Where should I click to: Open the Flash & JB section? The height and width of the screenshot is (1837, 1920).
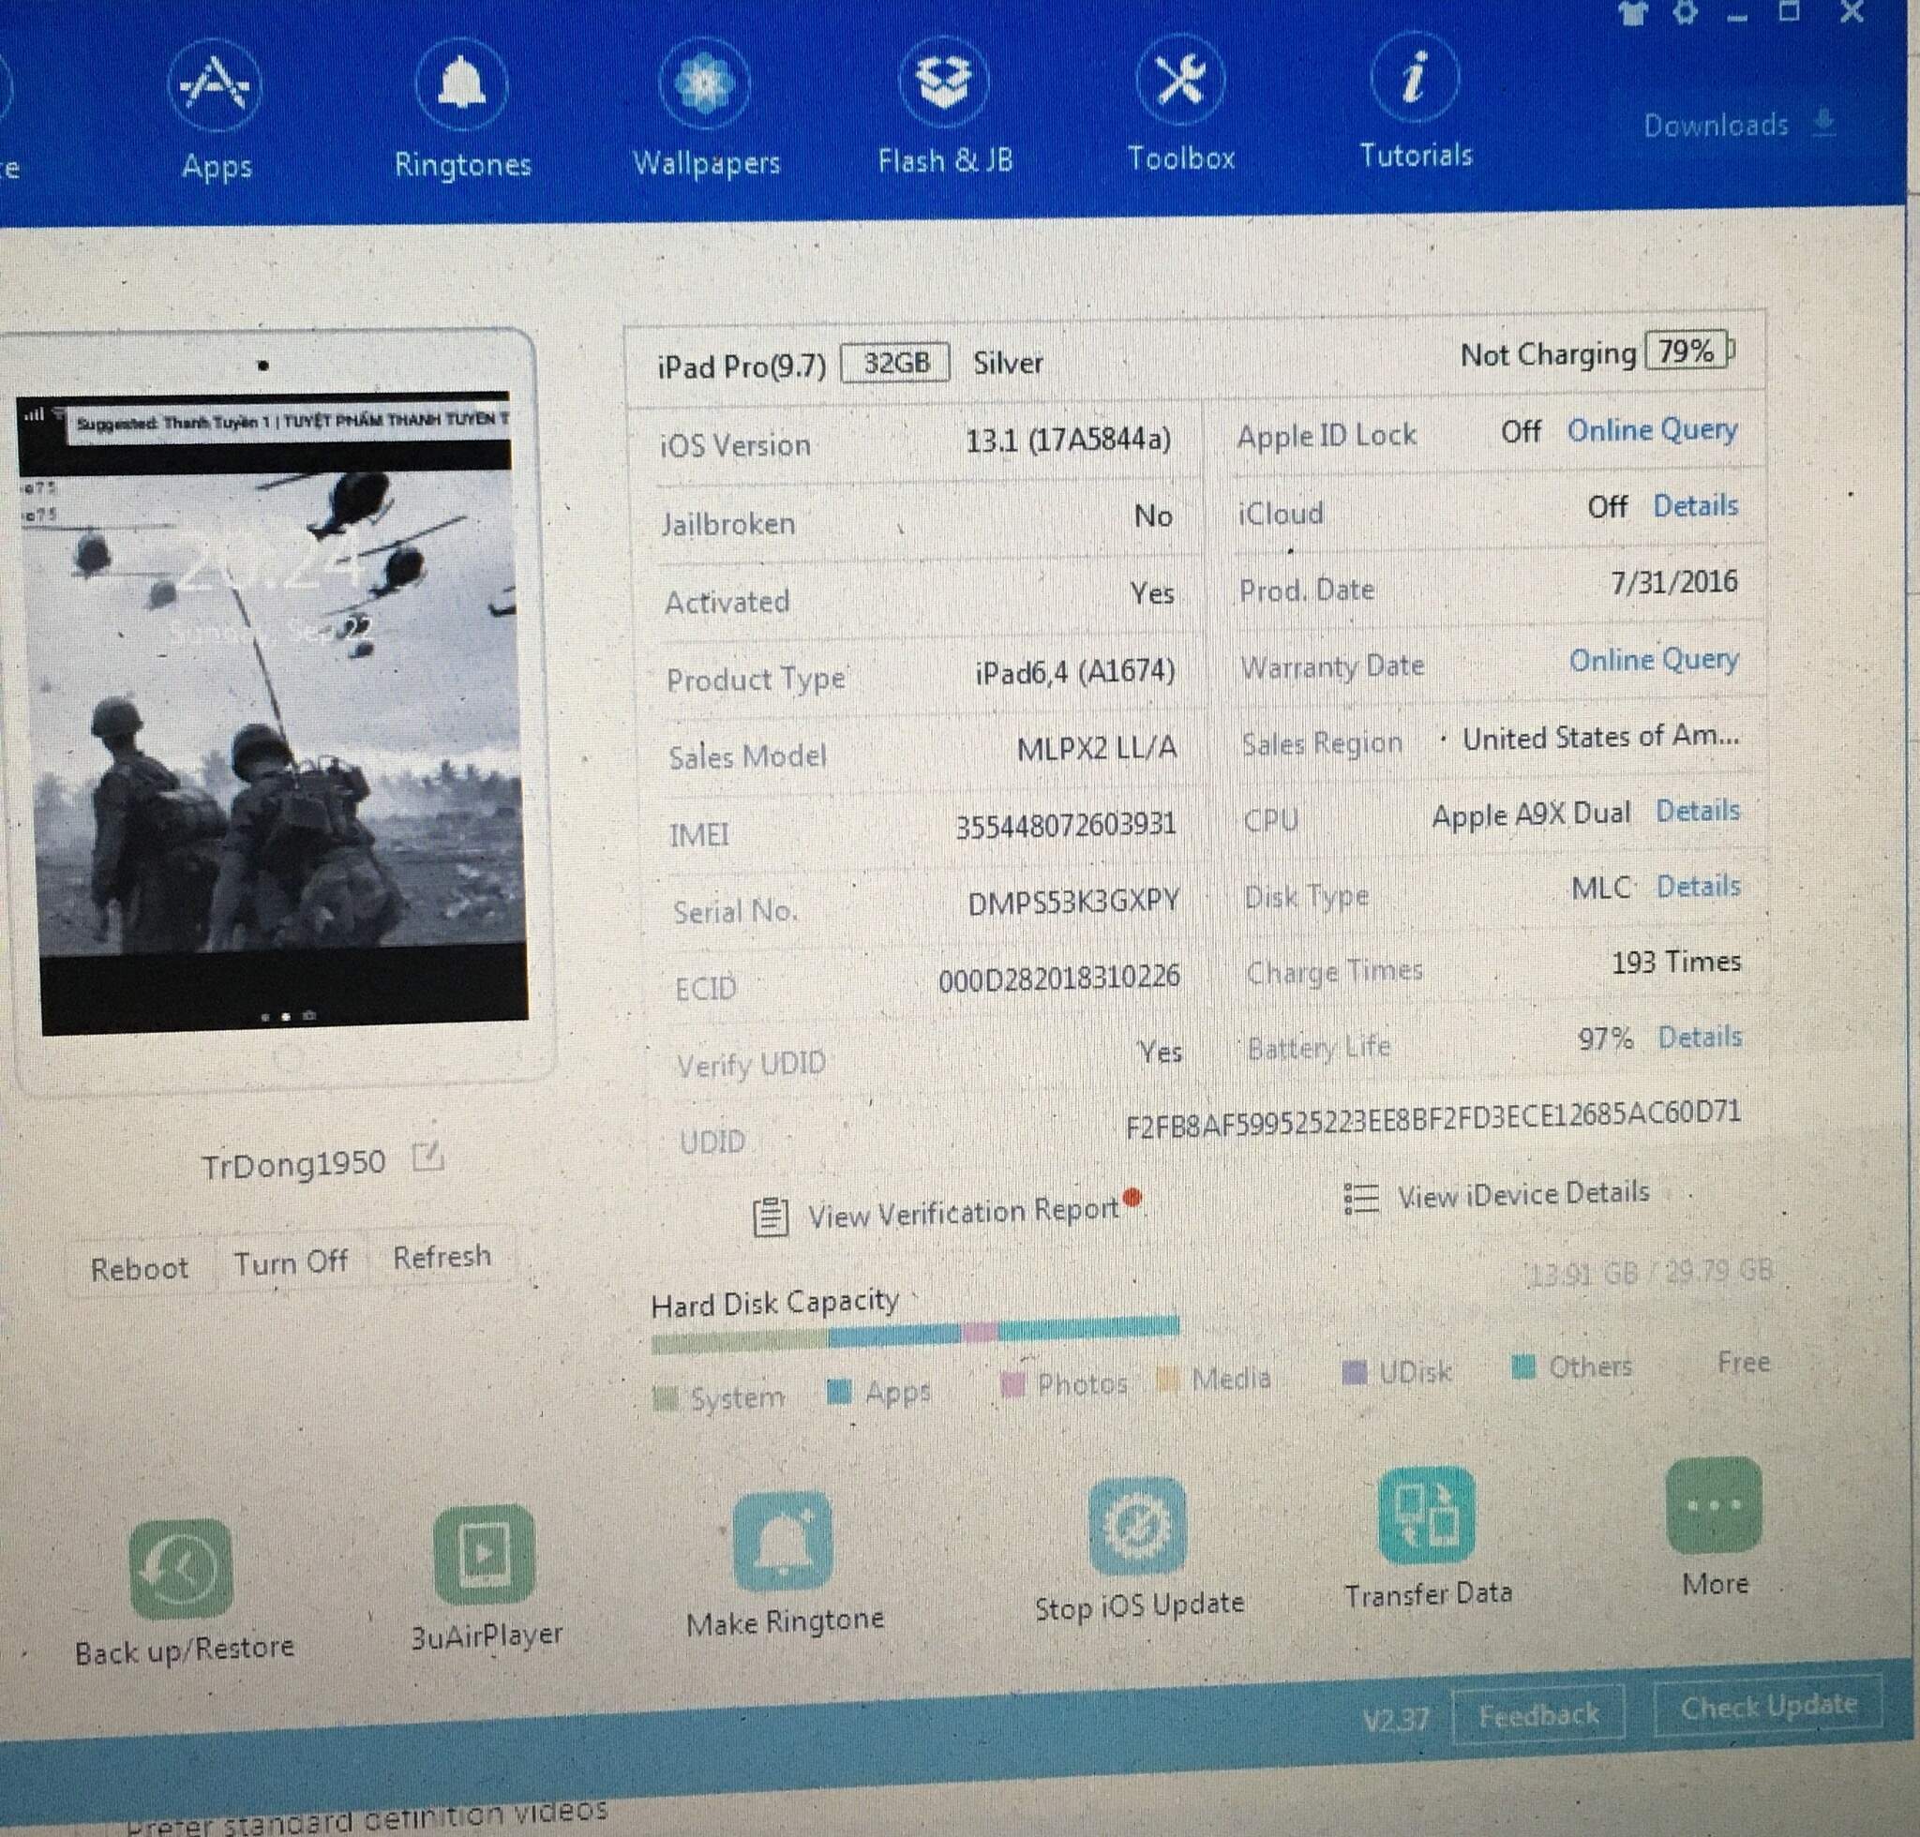[x=943, y=82]
